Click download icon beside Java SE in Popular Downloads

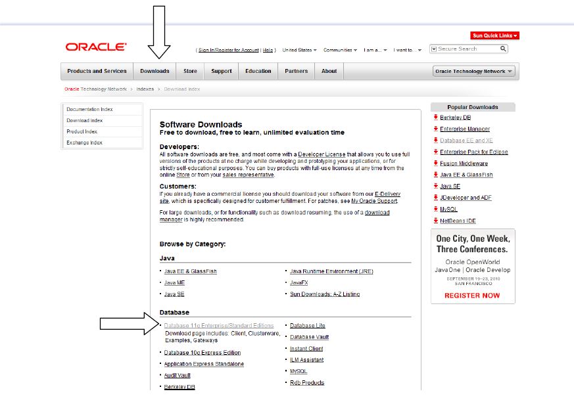pyautogui.click(x=436, y=186)
